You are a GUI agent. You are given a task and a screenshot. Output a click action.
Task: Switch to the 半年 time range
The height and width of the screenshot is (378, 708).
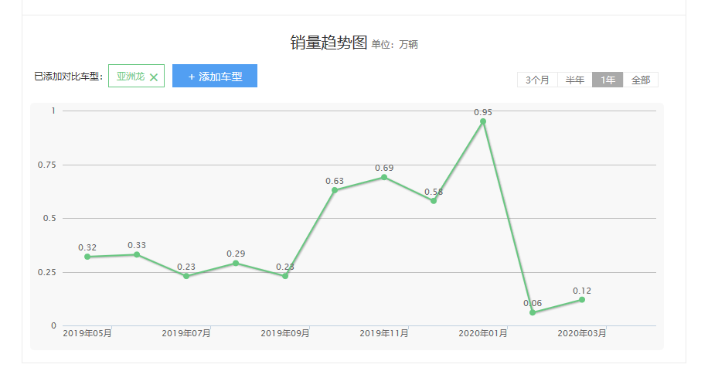574,80
